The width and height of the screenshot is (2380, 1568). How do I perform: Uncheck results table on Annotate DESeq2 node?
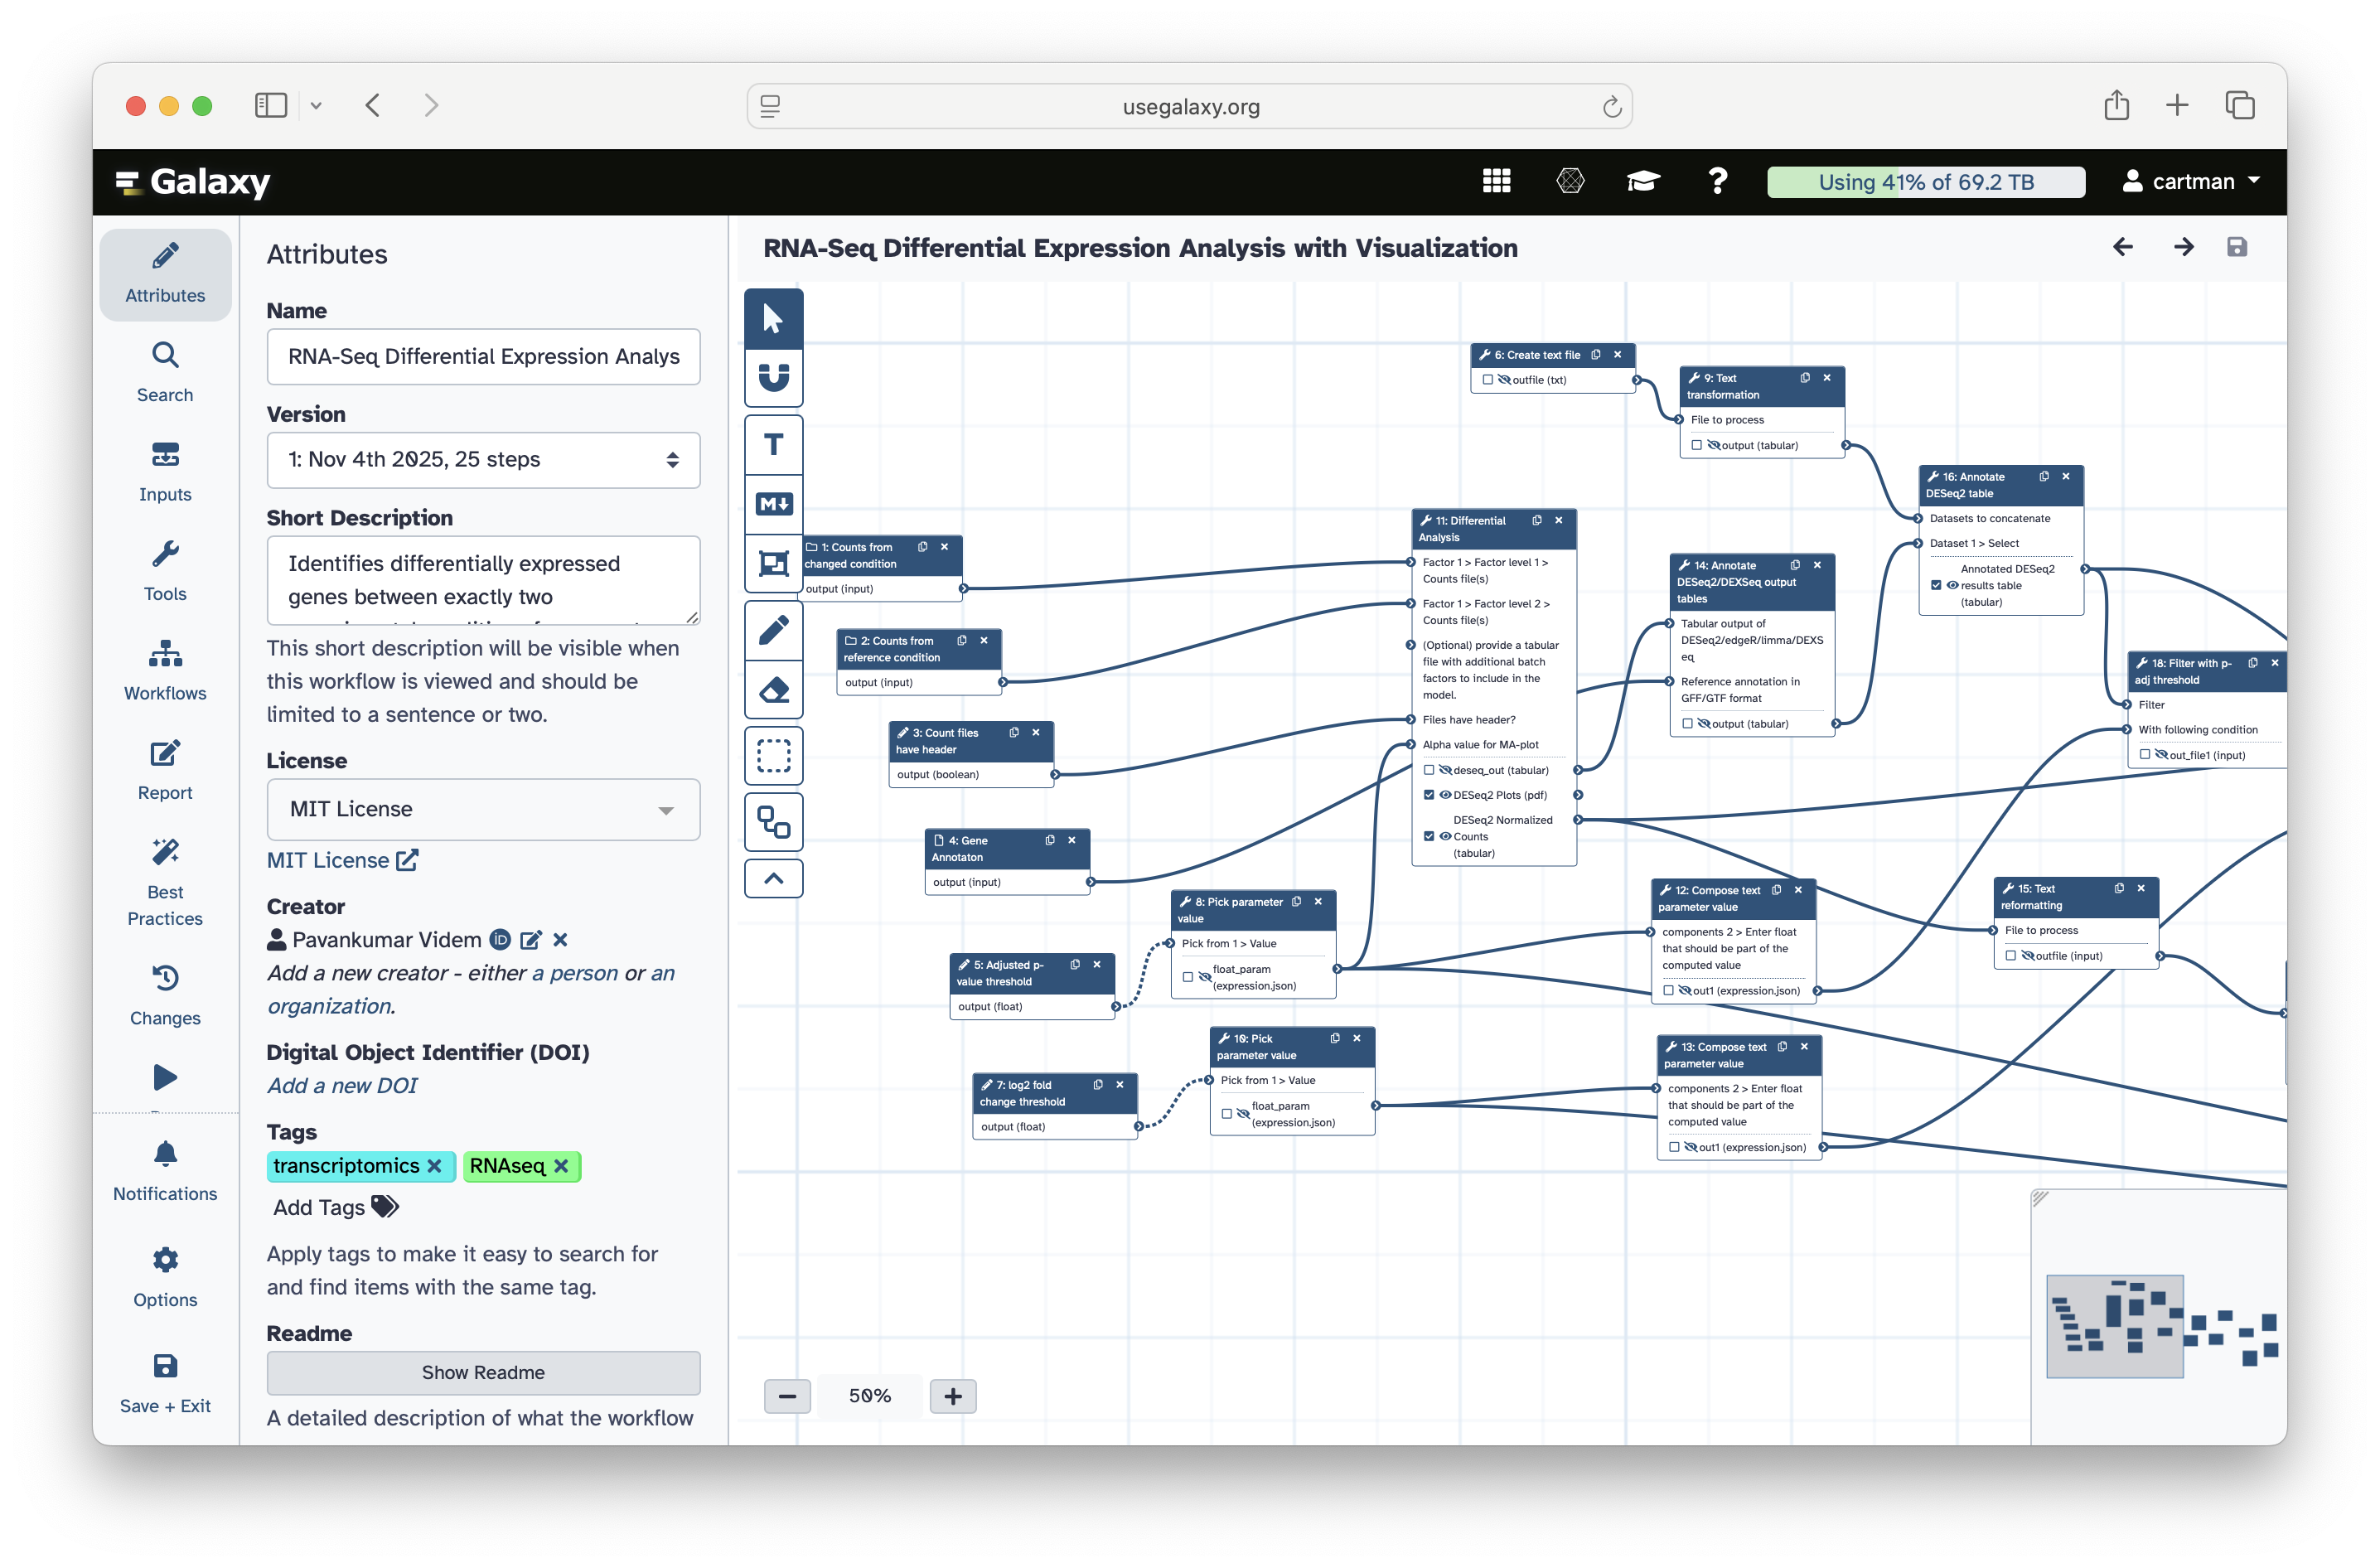(x=1936, y=585)
